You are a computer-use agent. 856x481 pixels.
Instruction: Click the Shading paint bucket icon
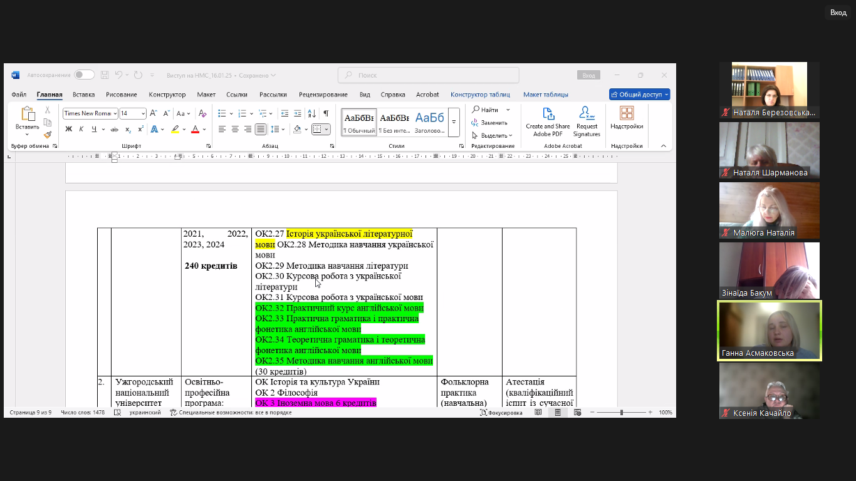point(297,129)
